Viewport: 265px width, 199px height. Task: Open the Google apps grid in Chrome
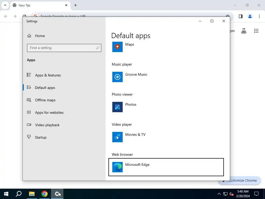(256, 31)
